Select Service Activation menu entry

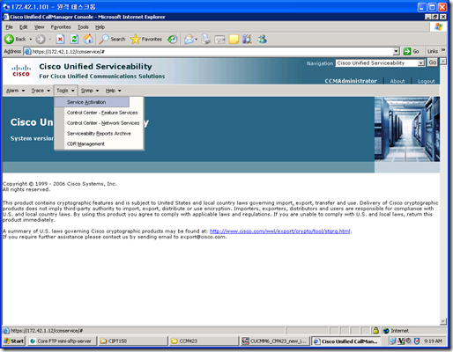pyautogui.click(x=92, y=102)
